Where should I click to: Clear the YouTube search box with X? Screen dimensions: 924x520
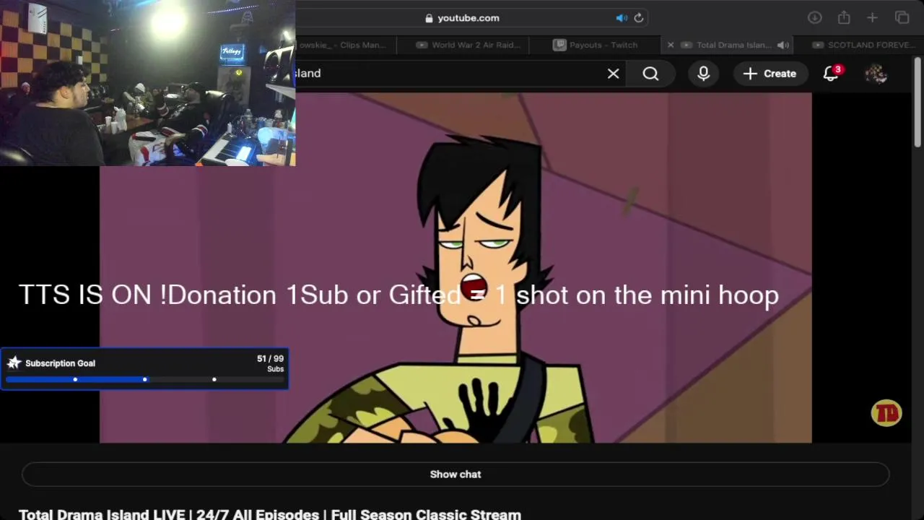613,74
